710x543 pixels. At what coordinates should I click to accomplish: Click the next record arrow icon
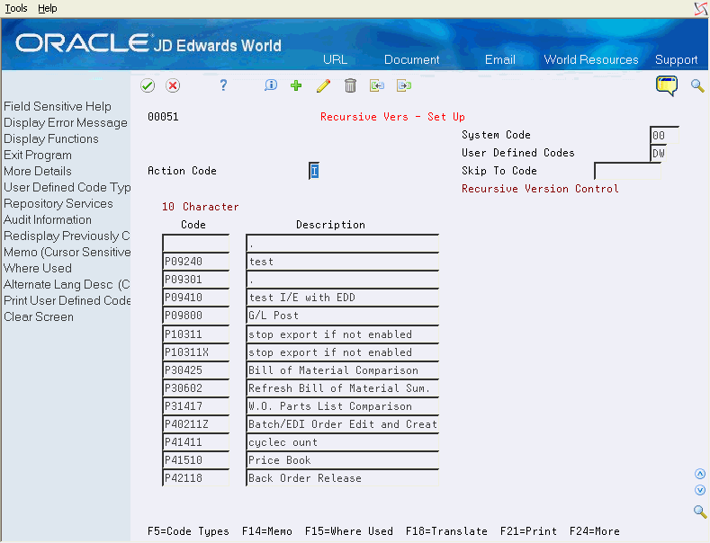[x=404, y=85]
